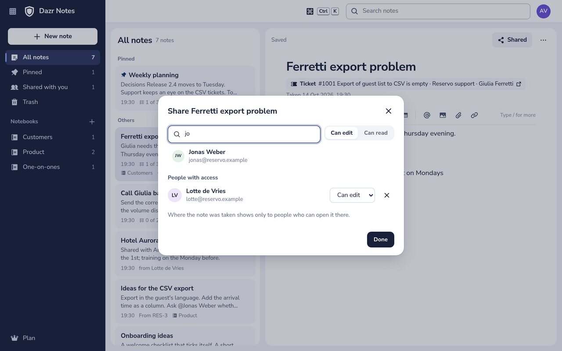Open the Customers notebook
562x351 pixels.
tap(53, 137)
